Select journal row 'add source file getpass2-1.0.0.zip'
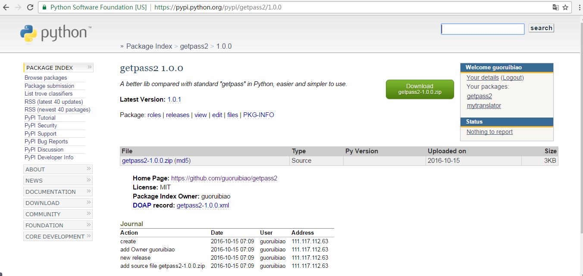Screen dimensions: 583x276 click(x=227, y=266)
